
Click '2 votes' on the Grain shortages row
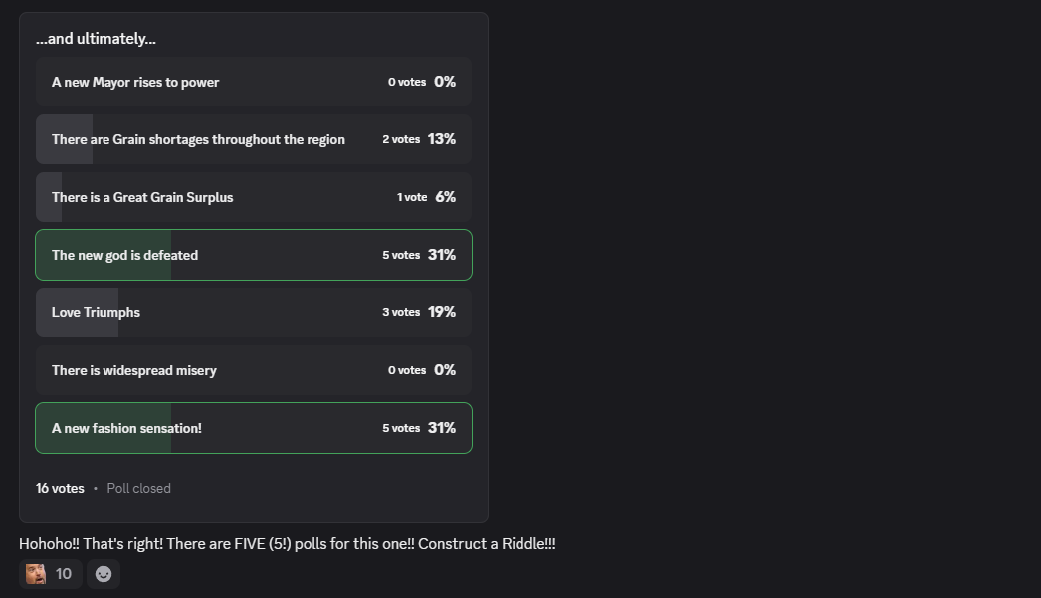coord(401,139)
